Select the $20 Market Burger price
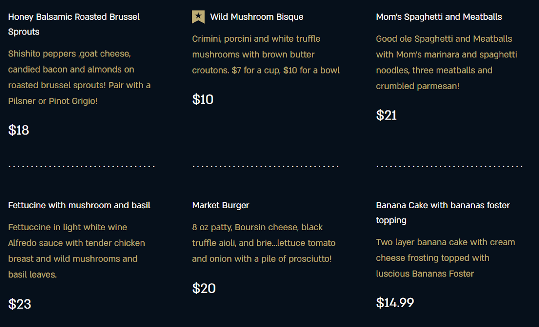The image size is (539, 327). click(204, 288)
